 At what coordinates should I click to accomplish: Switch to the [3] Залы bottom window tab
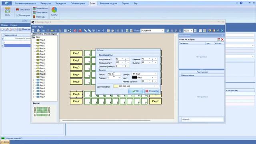tap(5, 142)
